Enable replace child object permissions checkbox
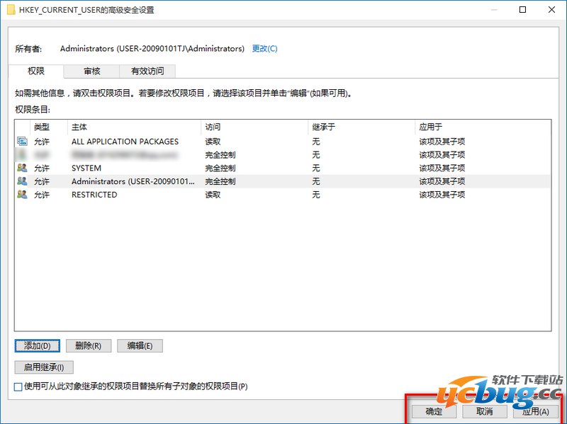567x424 pixels. 18,386
